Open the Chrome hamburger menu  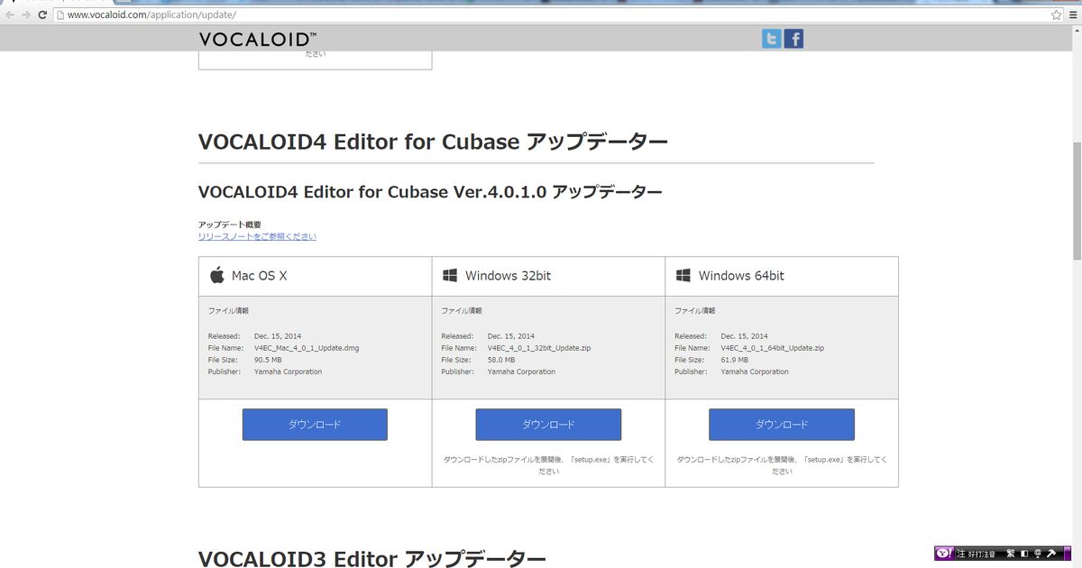tap(1072, 15)
